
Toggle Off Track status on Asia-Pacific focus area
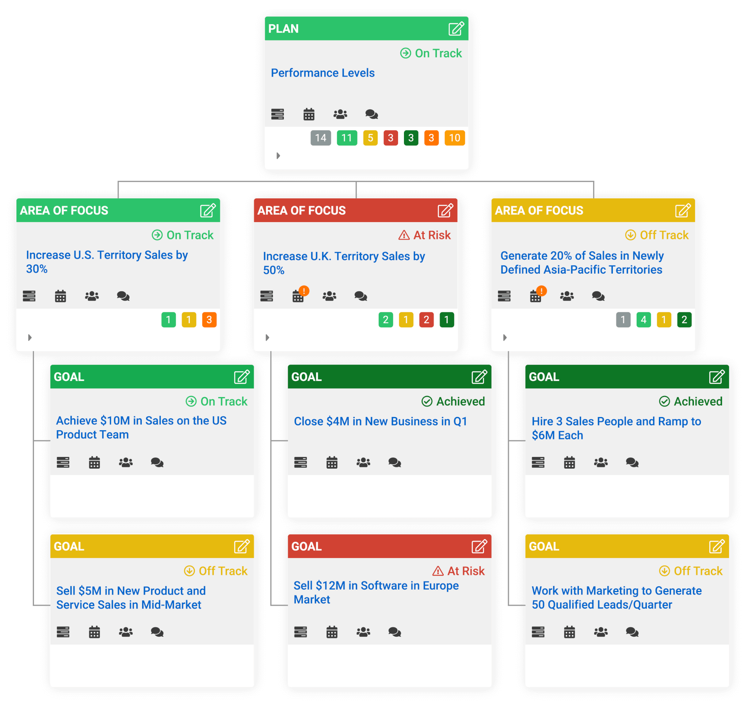pyautogui.click(x=664, y=236)
